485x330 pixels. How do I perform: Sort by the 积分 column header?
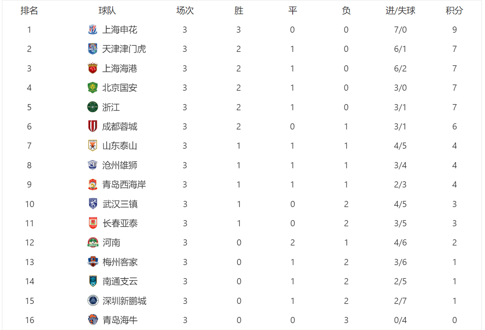click(454, 10)
